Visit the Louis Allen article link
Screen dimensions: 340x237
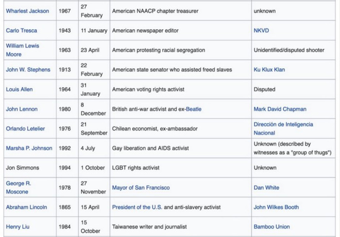click(19, 89)
